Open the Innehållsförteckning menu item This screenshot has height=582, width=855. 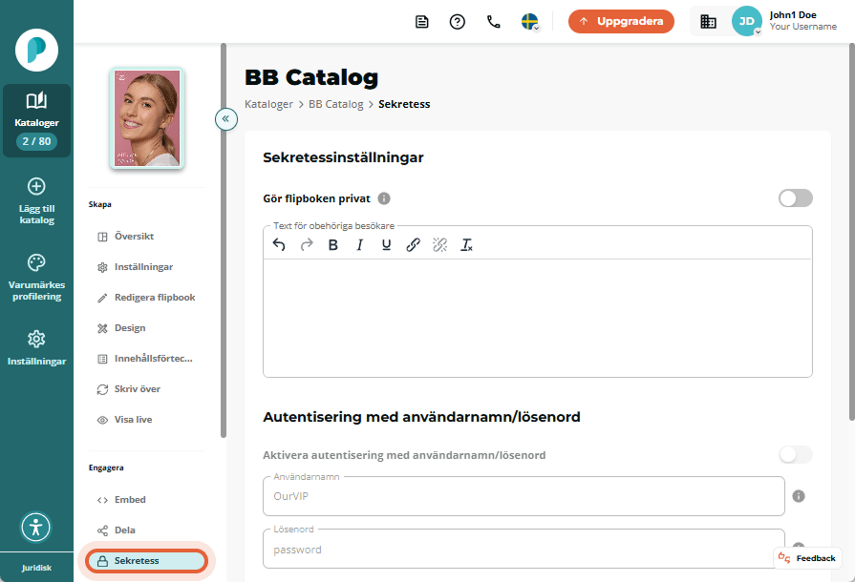click(147, 358)
